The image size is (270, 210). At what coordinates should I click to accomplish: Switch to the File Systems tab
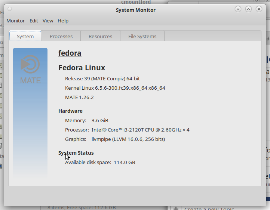tap(142, 36)
